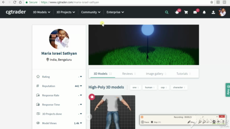The height and width of the screenshot is (129, 230).
Task: Open the 3D Models menu
Action: coord(41,12)
